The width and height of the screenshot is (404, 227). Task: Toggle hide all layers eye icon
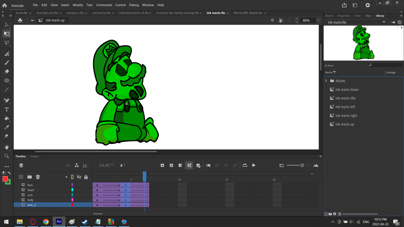(x=79, y=177)
